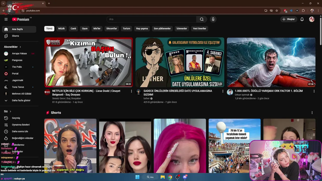Screen dimensions: 322x181
Task: Open Daha sonra izle list
Action: pos(19,131)
